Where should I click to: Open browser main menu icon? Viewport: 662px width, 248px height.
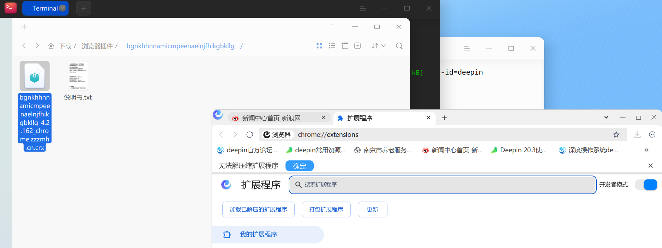click(652, 134)
